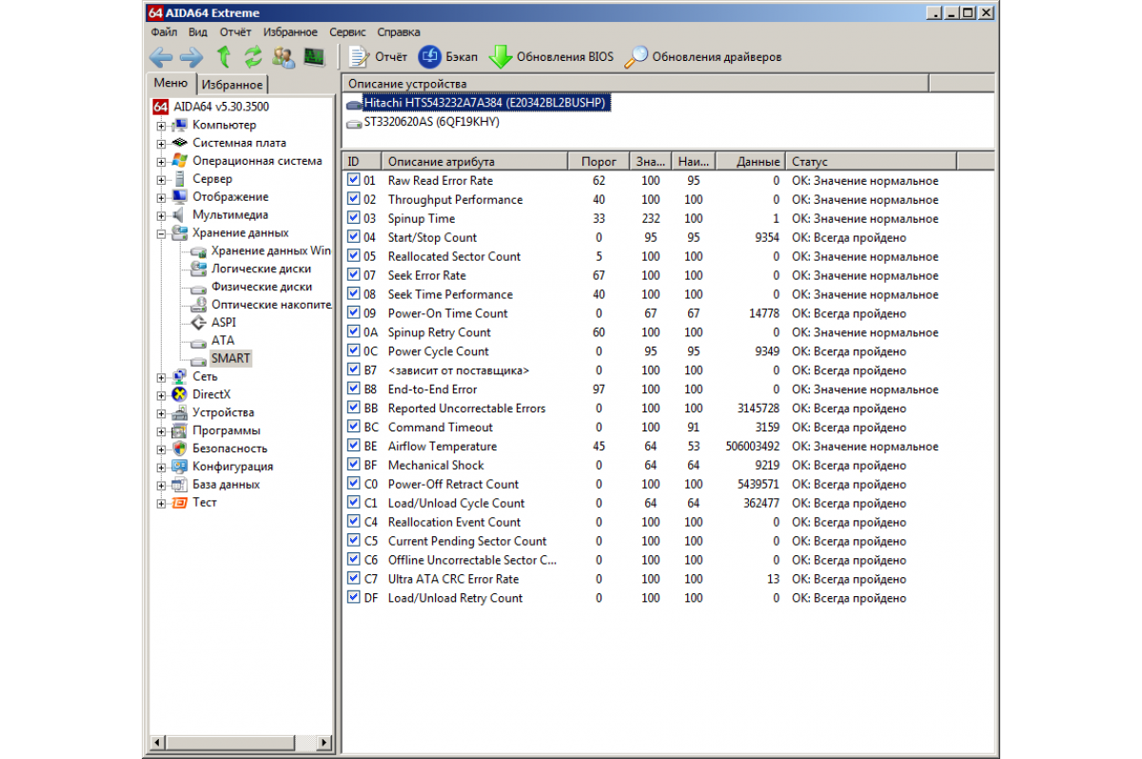Open the Отчёт menu in menu bar
The width and height of the screenshot is (1142, 759).
click(235, 31)
